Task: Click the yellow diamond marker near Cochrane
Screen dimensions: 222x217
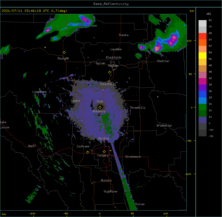Action: point(88,152)
